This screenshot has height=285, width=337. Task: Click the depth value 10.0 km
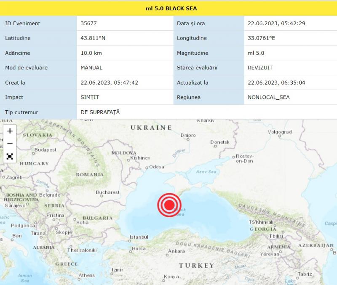[x=91, y=53]
